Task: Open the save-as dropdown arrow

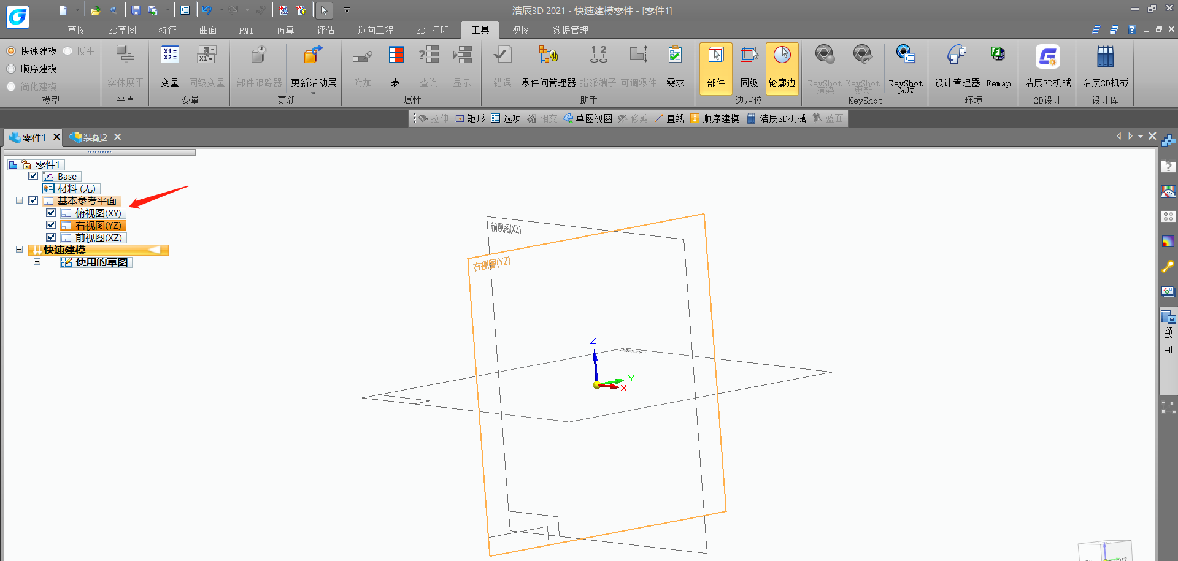Action: tap(167, 10)
